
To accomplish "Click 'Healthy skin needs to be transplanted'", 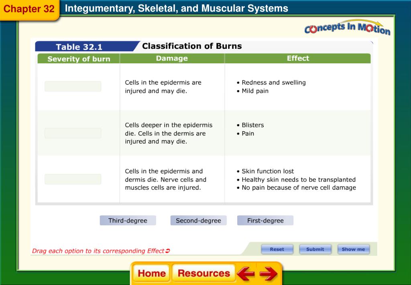I will click(299, 180).
